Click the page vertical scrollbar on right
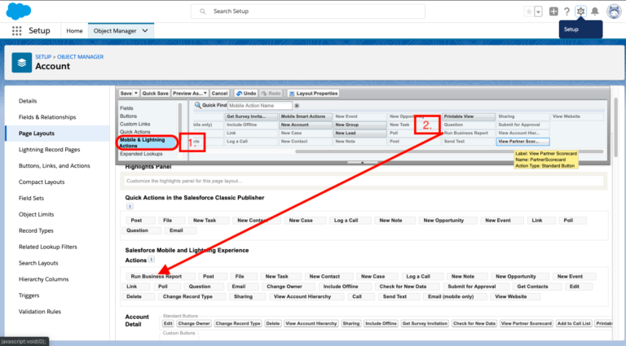This screenshot has width=626, height=346. tap(615, 127)
